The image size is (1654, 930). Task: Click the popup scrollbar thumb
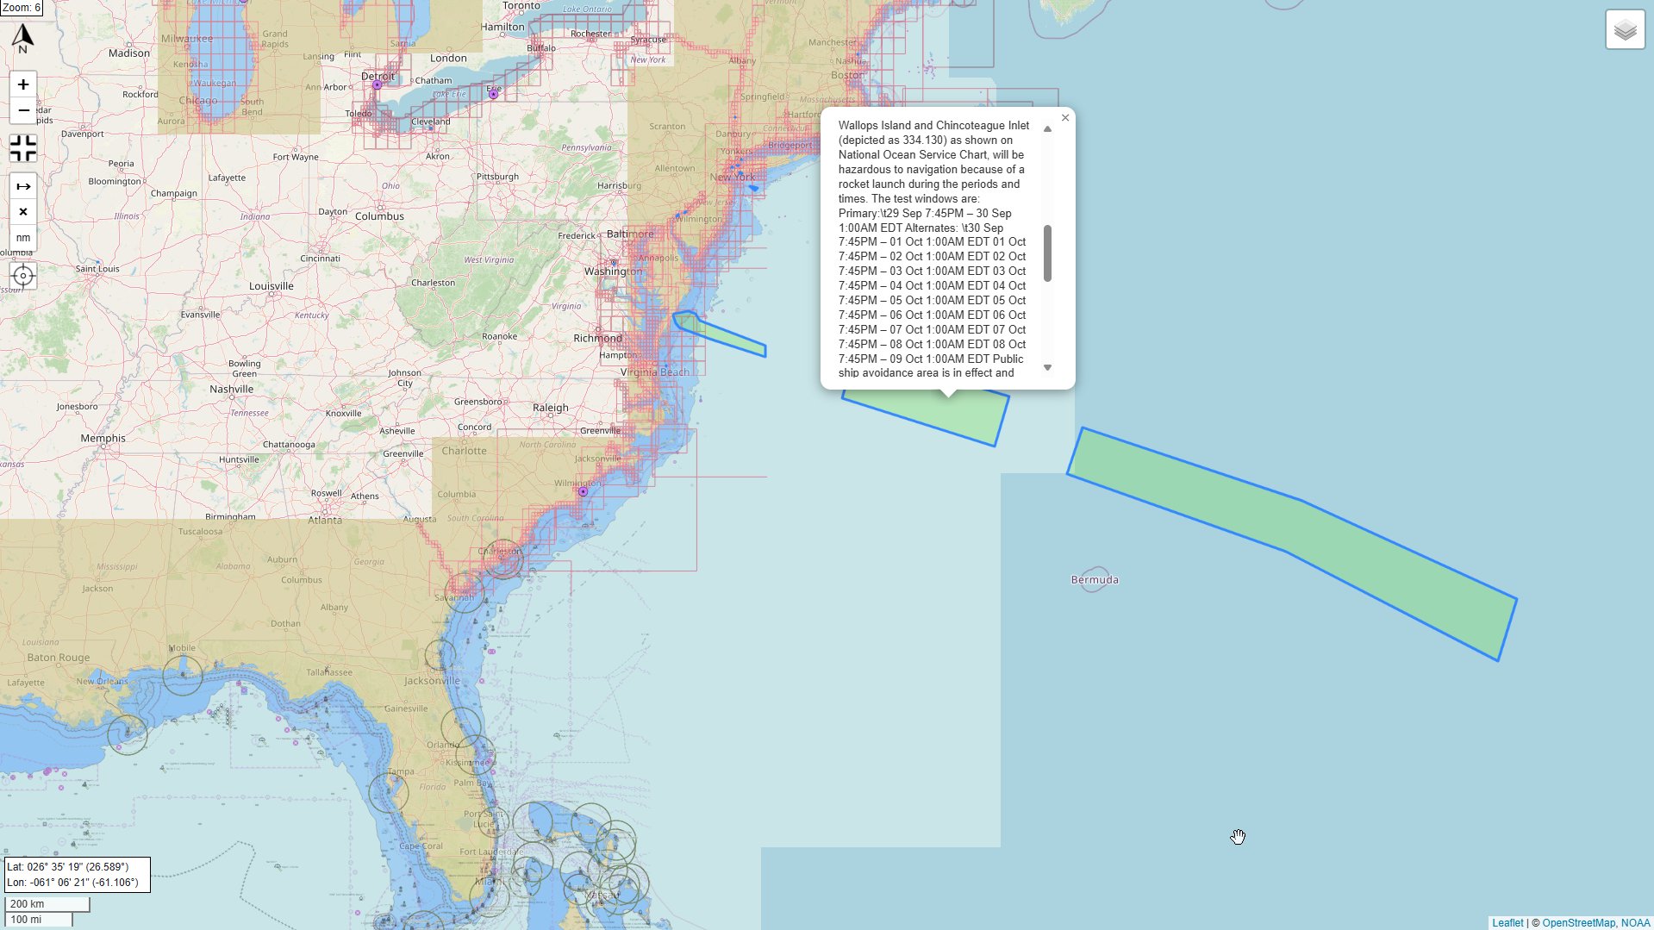click(1047, 253)
